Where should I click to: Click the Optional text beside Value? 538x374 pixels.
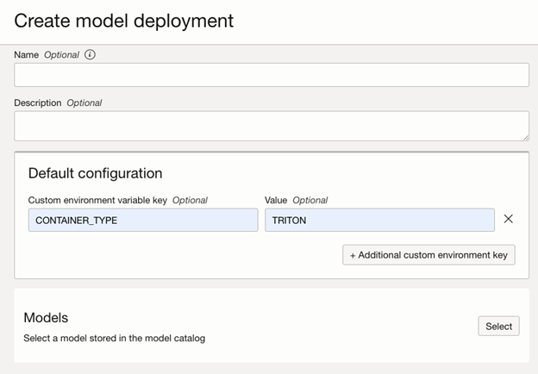tap(310, 200)
